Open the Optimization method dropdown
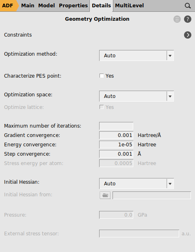195x252 pixels. point(136,56)
